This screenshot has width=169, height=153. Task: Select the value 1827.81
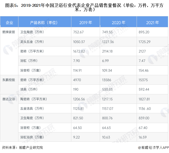[144, 99]
